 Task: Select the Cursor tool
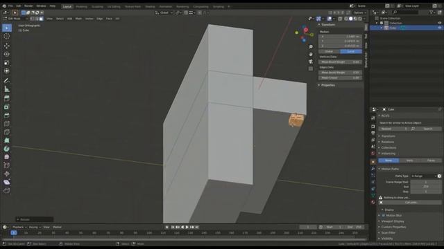click(7, 36)
